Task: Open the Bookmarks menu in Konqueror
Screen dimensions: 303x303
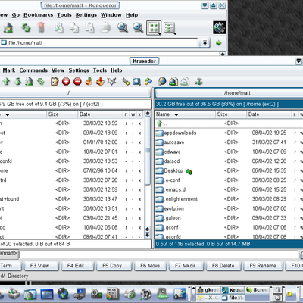Action: 39,15
